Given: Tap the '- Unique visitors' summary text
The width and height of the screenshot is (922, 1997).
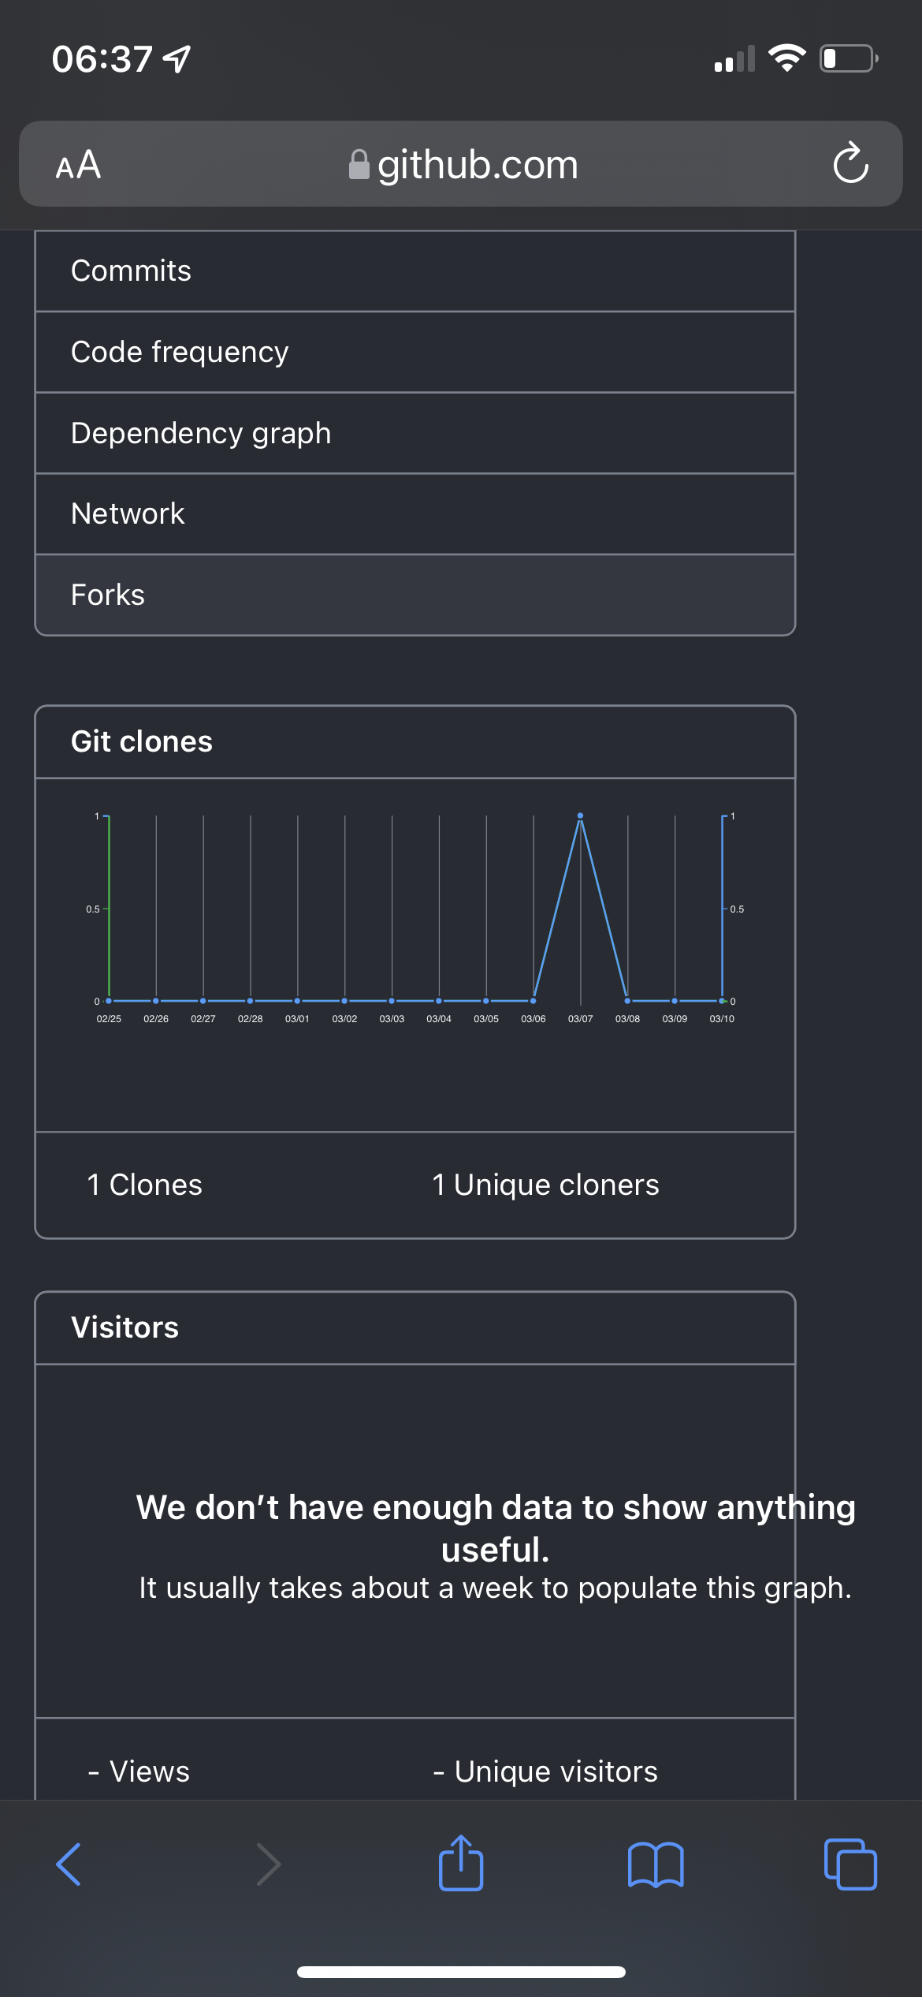Looking at the screenshot, I should 545,1771.
